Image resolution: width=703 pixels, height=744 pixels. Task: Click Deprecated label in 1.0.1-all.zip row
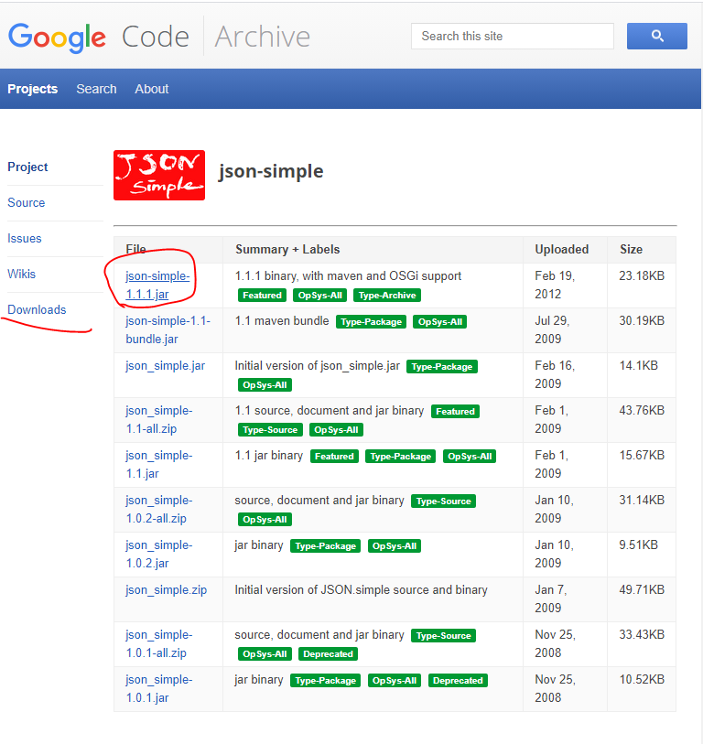point(328,653)
